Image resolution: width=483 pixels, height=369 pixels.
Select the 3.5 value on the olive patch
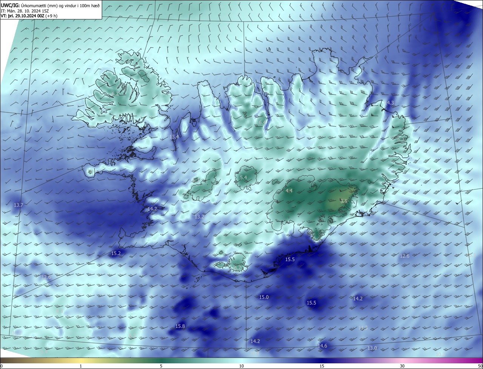point(344,201)
